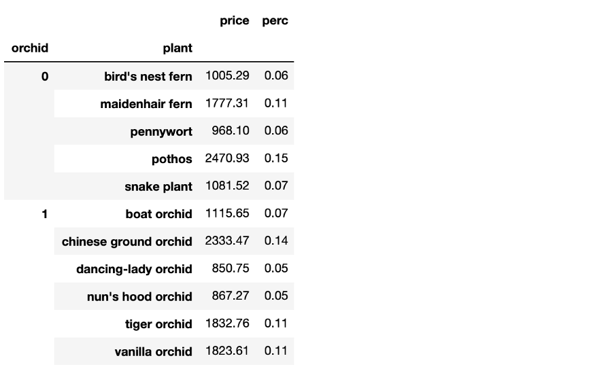
Task: Click the plant index header
Action: (x=177, y=48)
